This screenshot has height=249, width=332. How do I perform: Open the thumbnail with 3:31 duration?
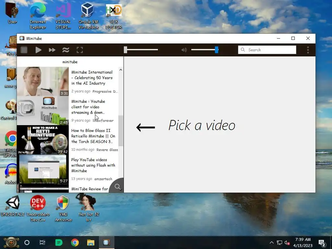pyautogui.click(x=43, y=81)
